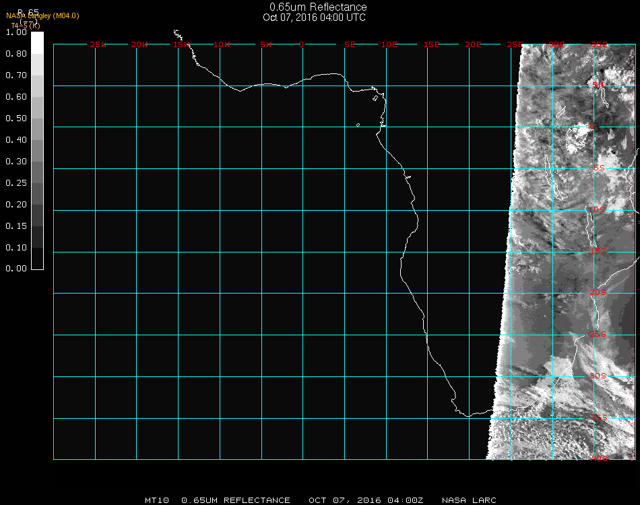Click the 'MT10' text in the footer
This screenshot has width=640, height=505.
157,500
